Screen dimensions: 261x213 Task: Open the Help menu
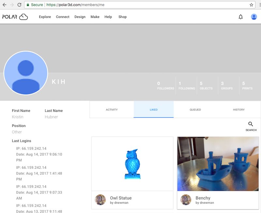pyautogui.click(x=108, y=17)
